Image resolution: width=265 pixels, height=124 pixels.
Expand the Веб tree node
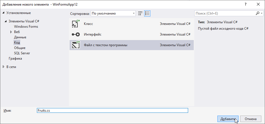pyautogui.click(x=11, y=32)
